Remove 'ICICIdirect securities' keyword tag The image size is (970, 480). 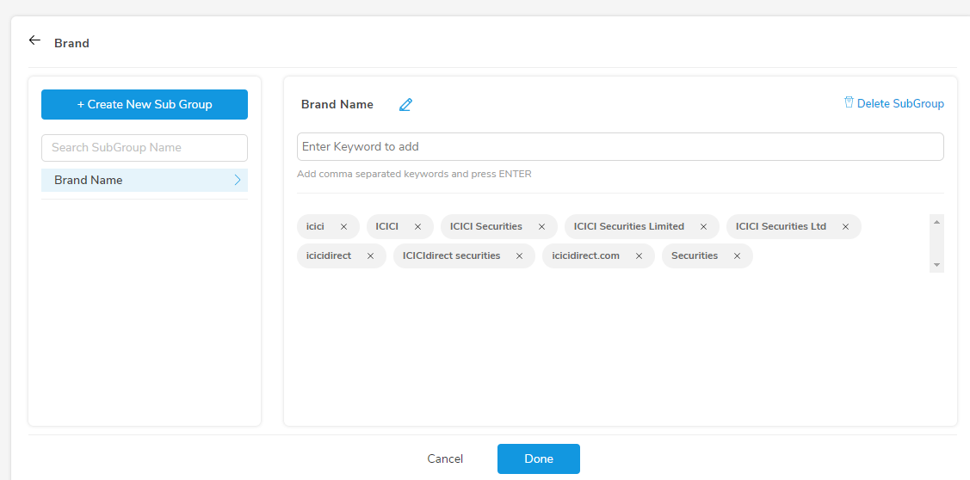coord(520,256)
